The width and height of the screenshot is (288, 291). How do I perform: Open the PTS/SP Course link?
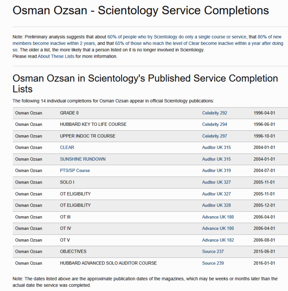(x=75, y=171)
